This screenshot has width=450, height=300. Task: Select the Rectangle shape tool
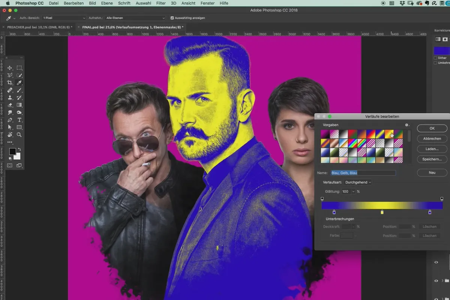(19, 127)
